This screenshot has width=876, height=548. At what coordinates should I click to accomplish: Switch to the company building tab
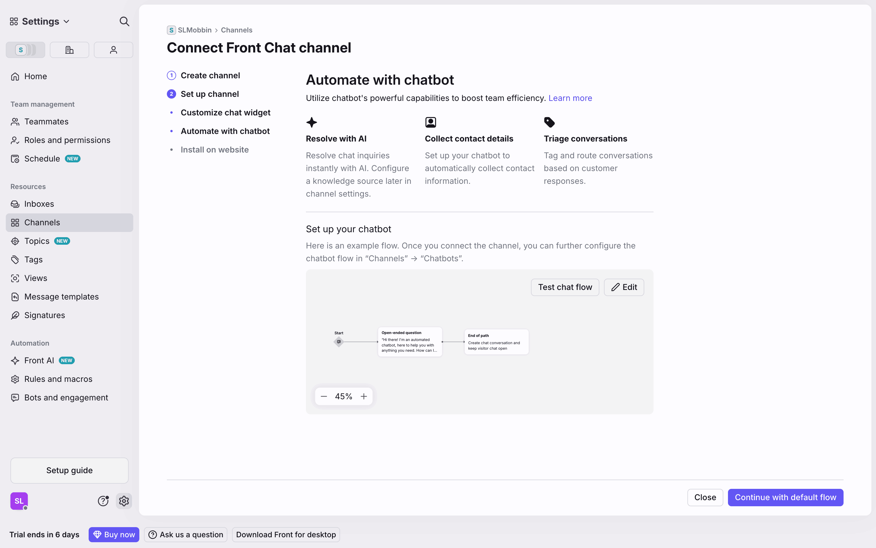[69, 50]
